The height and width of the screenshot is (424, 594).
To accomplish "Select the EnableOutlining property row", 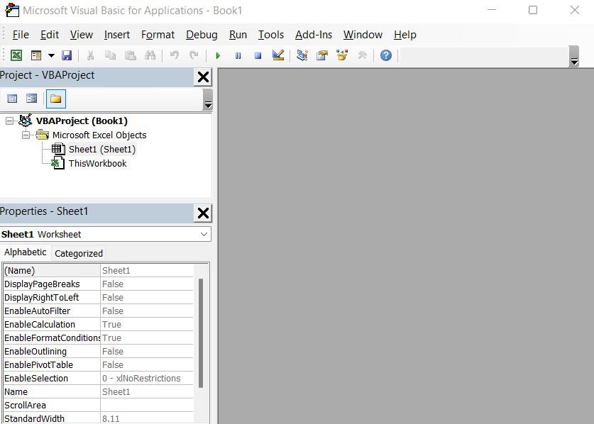I will pos(99,351).
